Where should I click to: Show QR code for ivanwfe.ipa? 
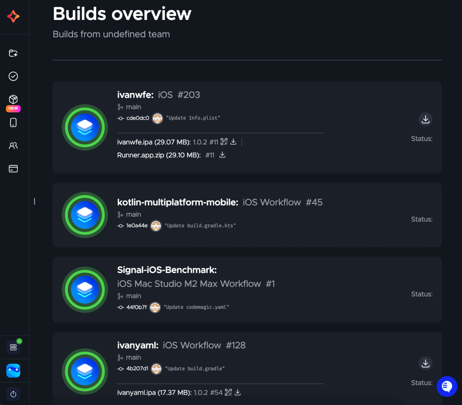click(x=224, y=142)
